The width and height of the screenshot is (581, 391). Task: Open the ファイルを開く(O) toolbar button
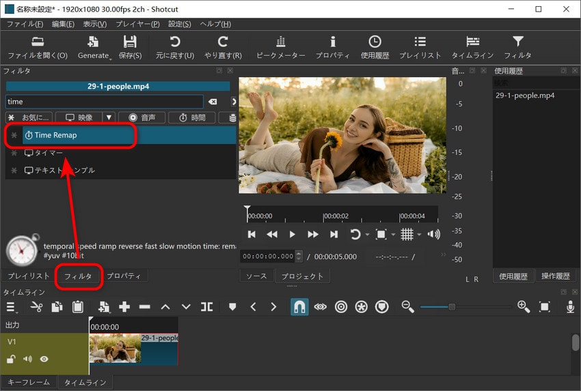click(38, 47)
